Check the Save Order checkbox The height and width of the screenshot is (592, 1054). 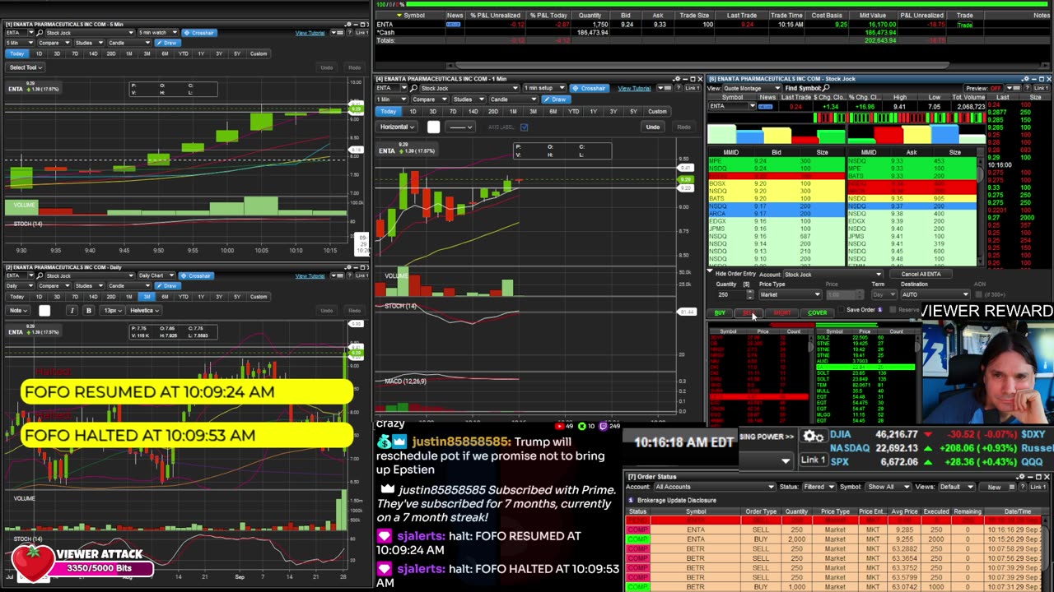[x=842, y=310]
